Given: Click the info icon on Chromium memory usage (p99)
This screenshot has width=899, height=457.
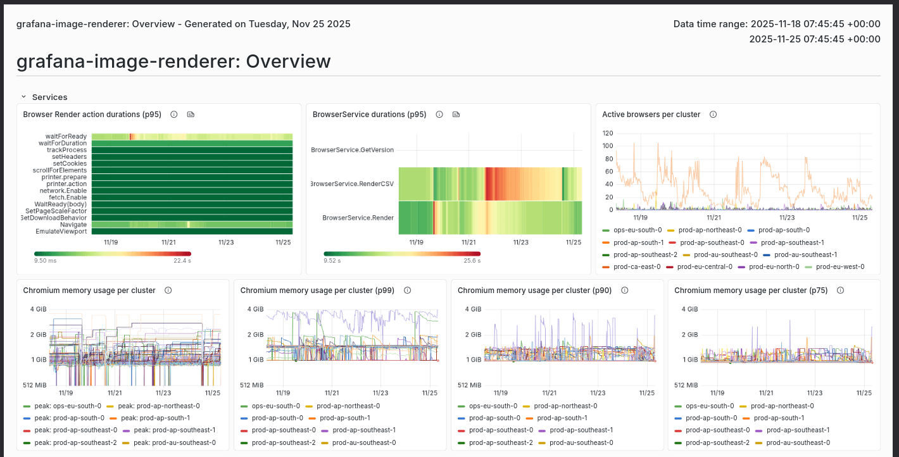Looking at the screenshot, I should tap(408, 291).
